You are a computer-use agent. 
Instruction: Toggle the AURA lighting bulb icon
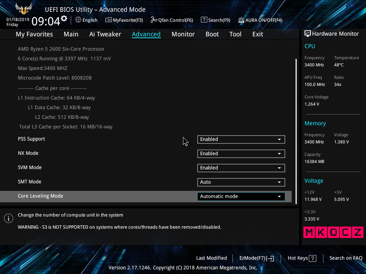pos(241,20)
